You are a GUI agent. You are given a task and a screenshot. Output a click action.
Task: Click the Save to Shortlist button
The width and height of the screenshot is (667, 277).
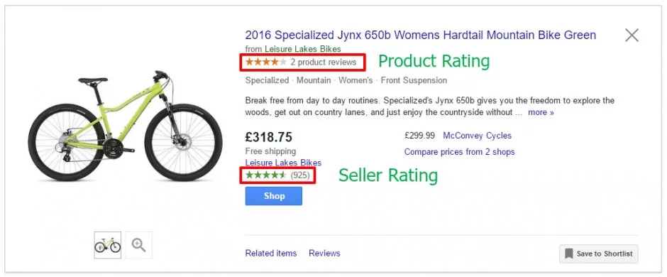[599, 254]
